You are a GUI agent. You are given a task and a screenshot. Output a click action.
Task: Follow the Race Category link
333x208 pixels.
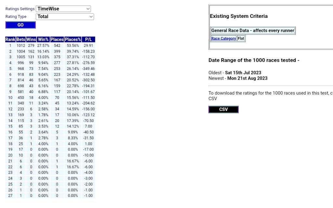coord(223,39)
